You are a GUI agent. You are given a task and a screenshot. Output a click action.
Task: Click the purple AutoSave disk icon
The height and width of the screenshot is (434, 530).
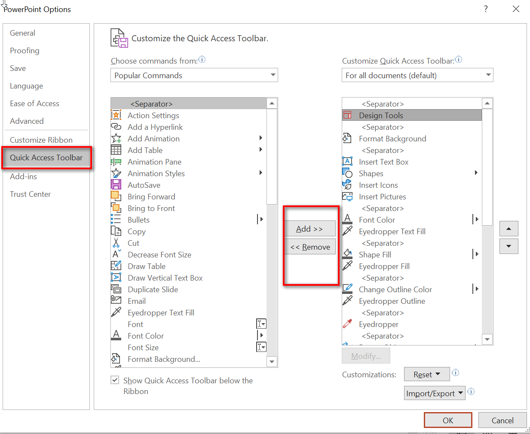(x=116, y=185)
